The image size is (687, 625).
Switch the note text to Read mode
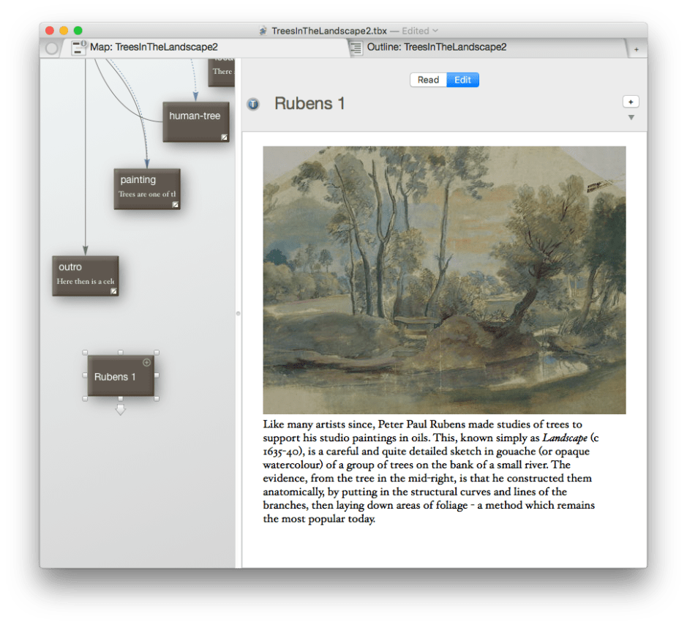428,80
